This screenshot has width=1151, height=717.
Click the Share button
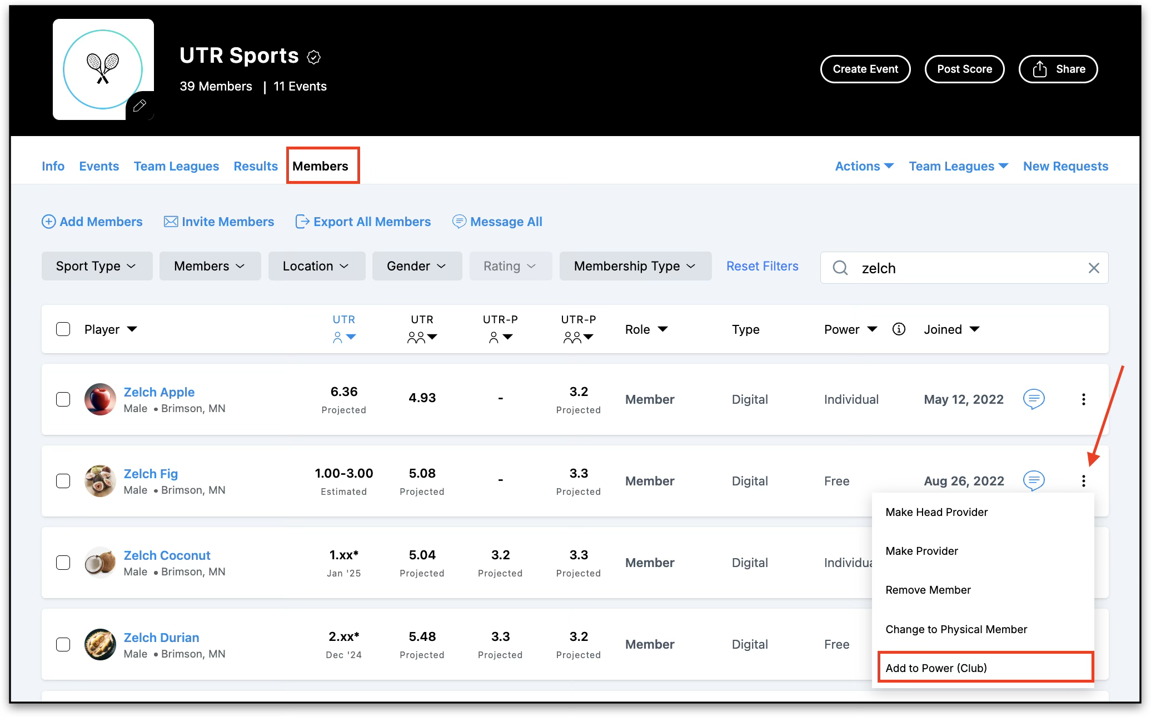(1058, 69)
